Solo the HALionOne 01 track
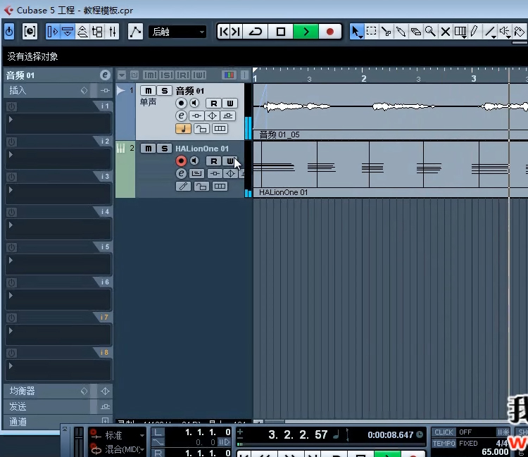The height and width of the screenshot is (457, 528). point(164,149)
